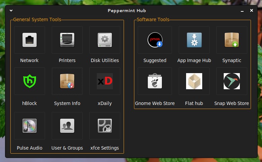Click the "General System Tools" heading

(x=37, y=19)
